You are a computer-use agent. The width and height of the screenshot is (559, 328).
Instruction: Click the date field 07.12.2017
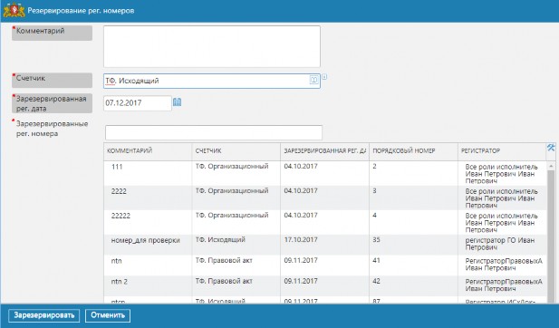tap(138, 103)
